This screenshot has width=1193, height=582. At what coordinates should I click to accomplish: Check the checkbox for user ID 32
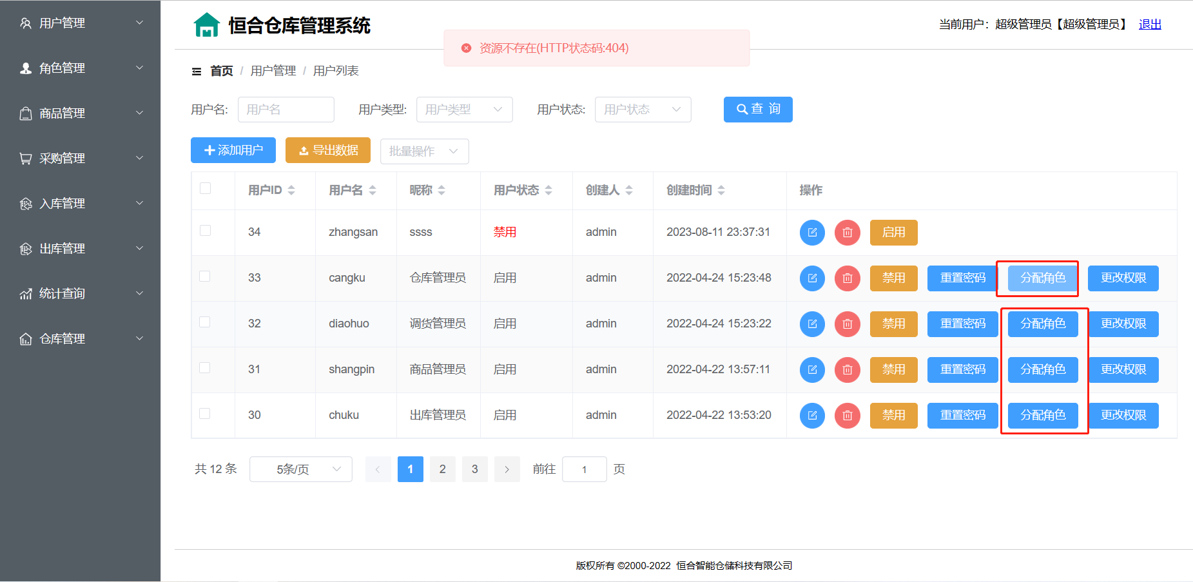tap(205, 322)
